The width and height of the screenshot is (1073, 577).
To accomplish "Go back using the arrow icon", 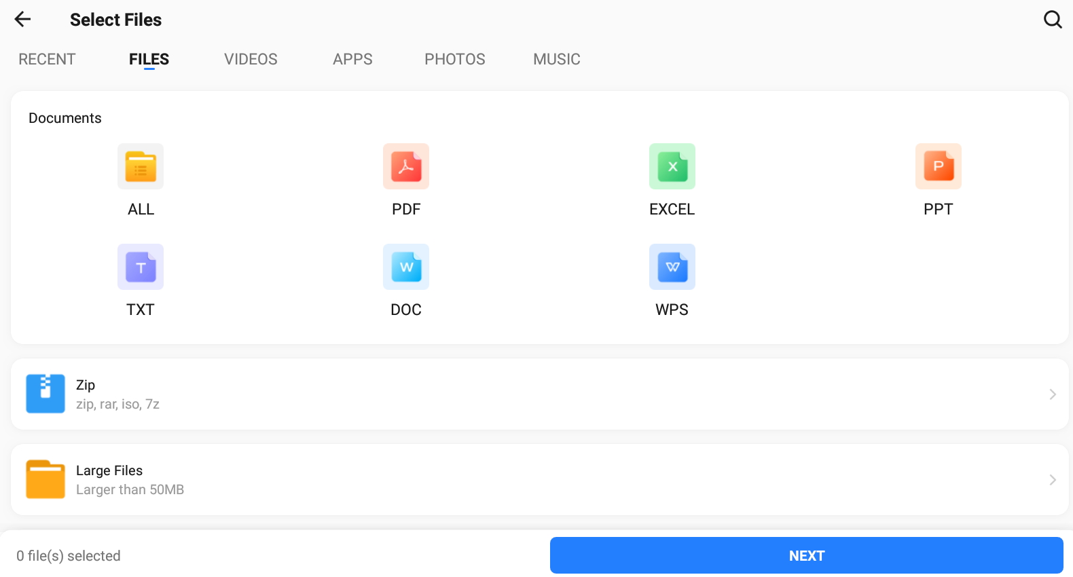I will [23, 20].
